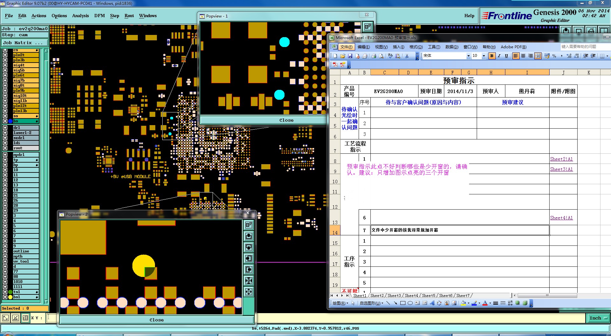
Task: Open Sheet4!A1 hyperlink in Excel
Action: coord(561,218)
